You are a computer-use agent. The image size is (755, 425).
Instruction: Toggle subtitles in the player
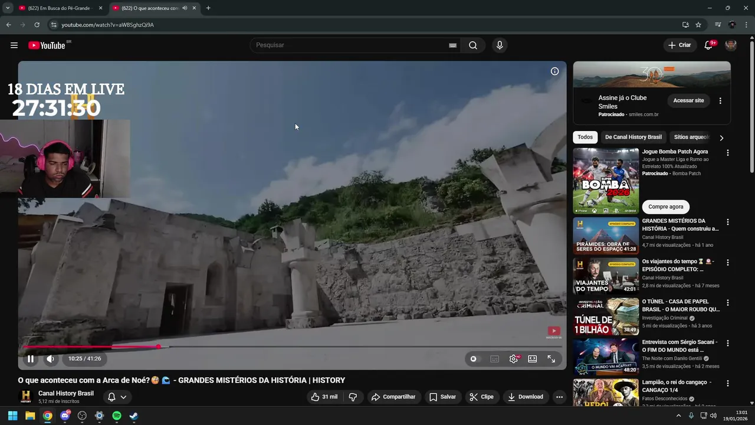click(x=495, y=358)
